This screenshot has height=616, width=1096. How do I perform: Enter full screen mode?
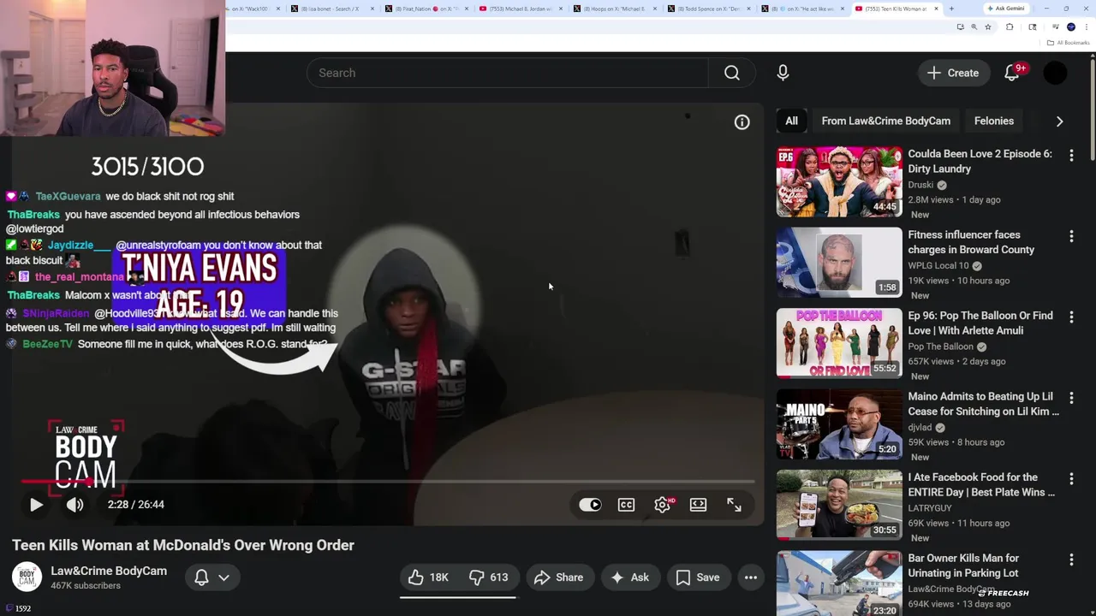pyautogui.click(x=734, y=505)
